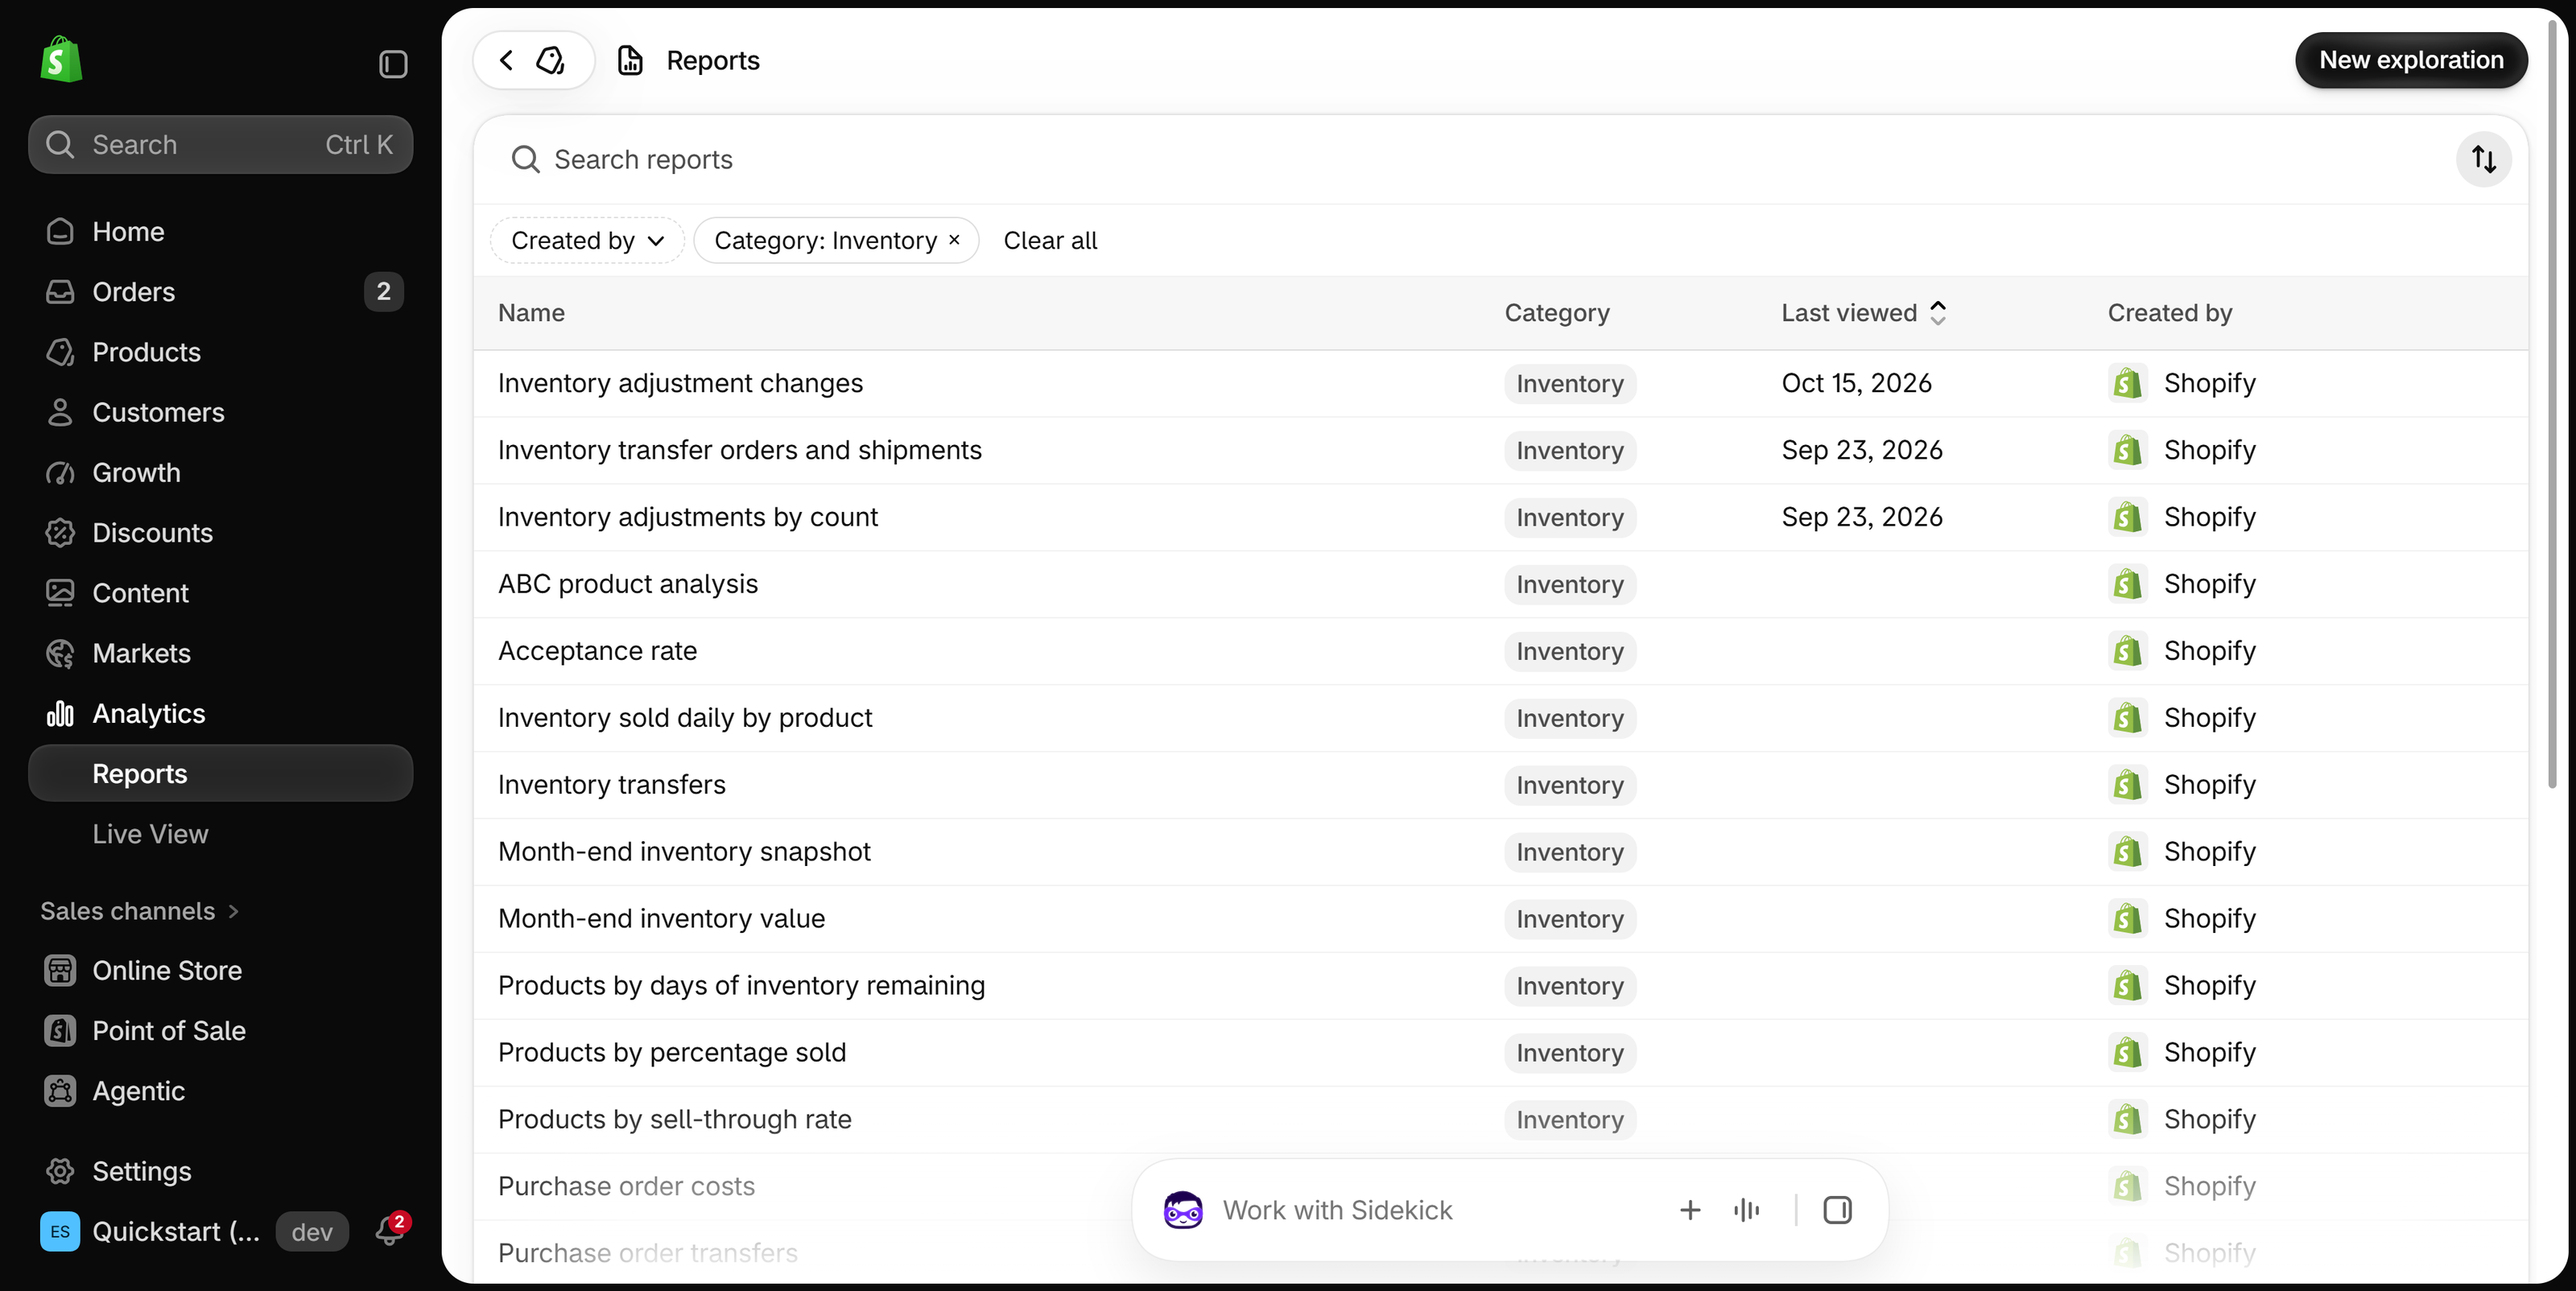Open Live View in sidebar
Screen dimensions: 2576x1291
220,833
